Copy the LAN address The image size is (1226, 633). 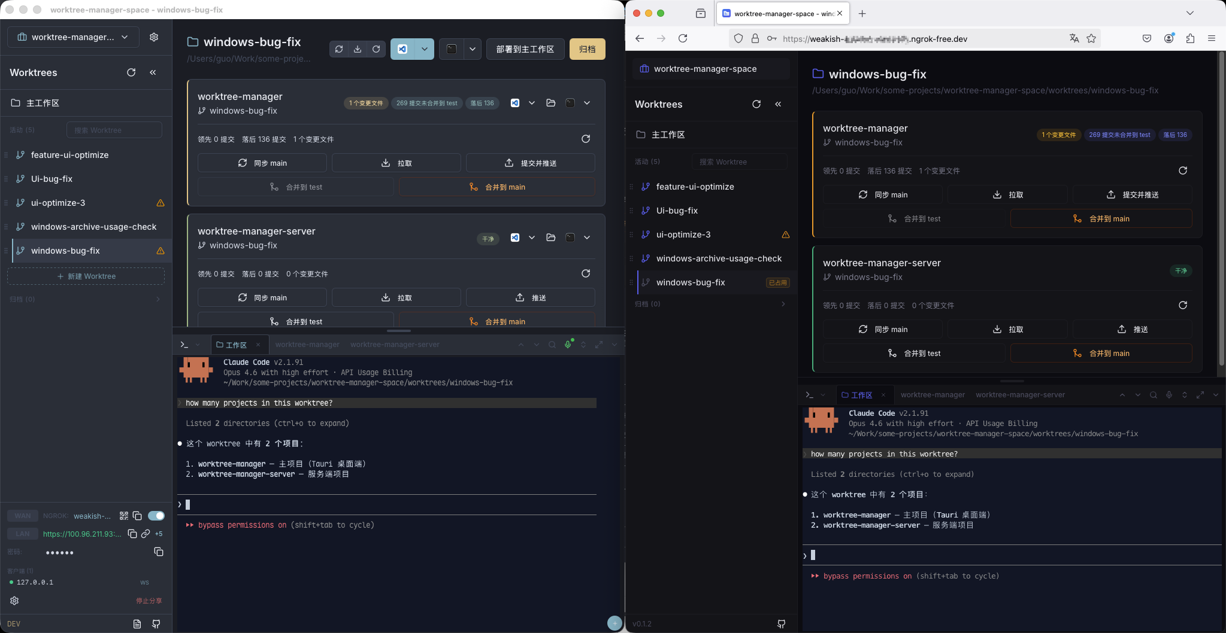tap(132, 534)
